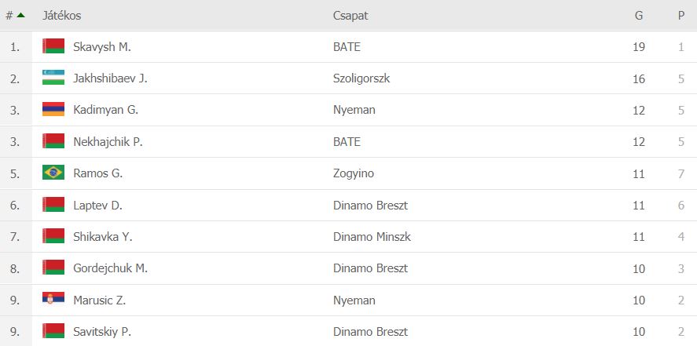Select the Kadimyan G. table row
Image resolution: width=697 pixels, height=346 pixels.
[x=349, y=110]
